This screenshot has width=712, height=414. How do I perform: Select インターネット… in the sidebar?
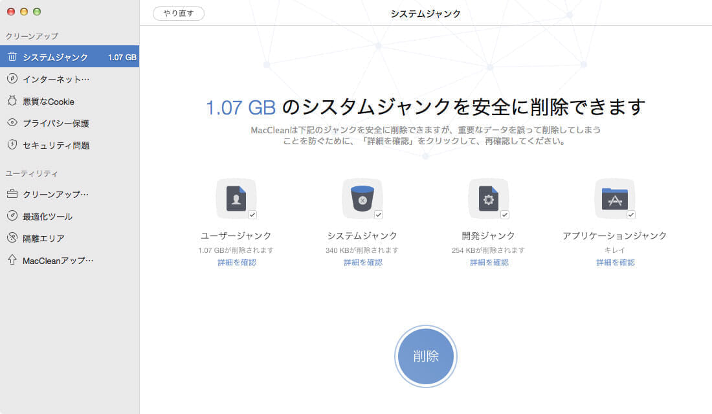56,79
